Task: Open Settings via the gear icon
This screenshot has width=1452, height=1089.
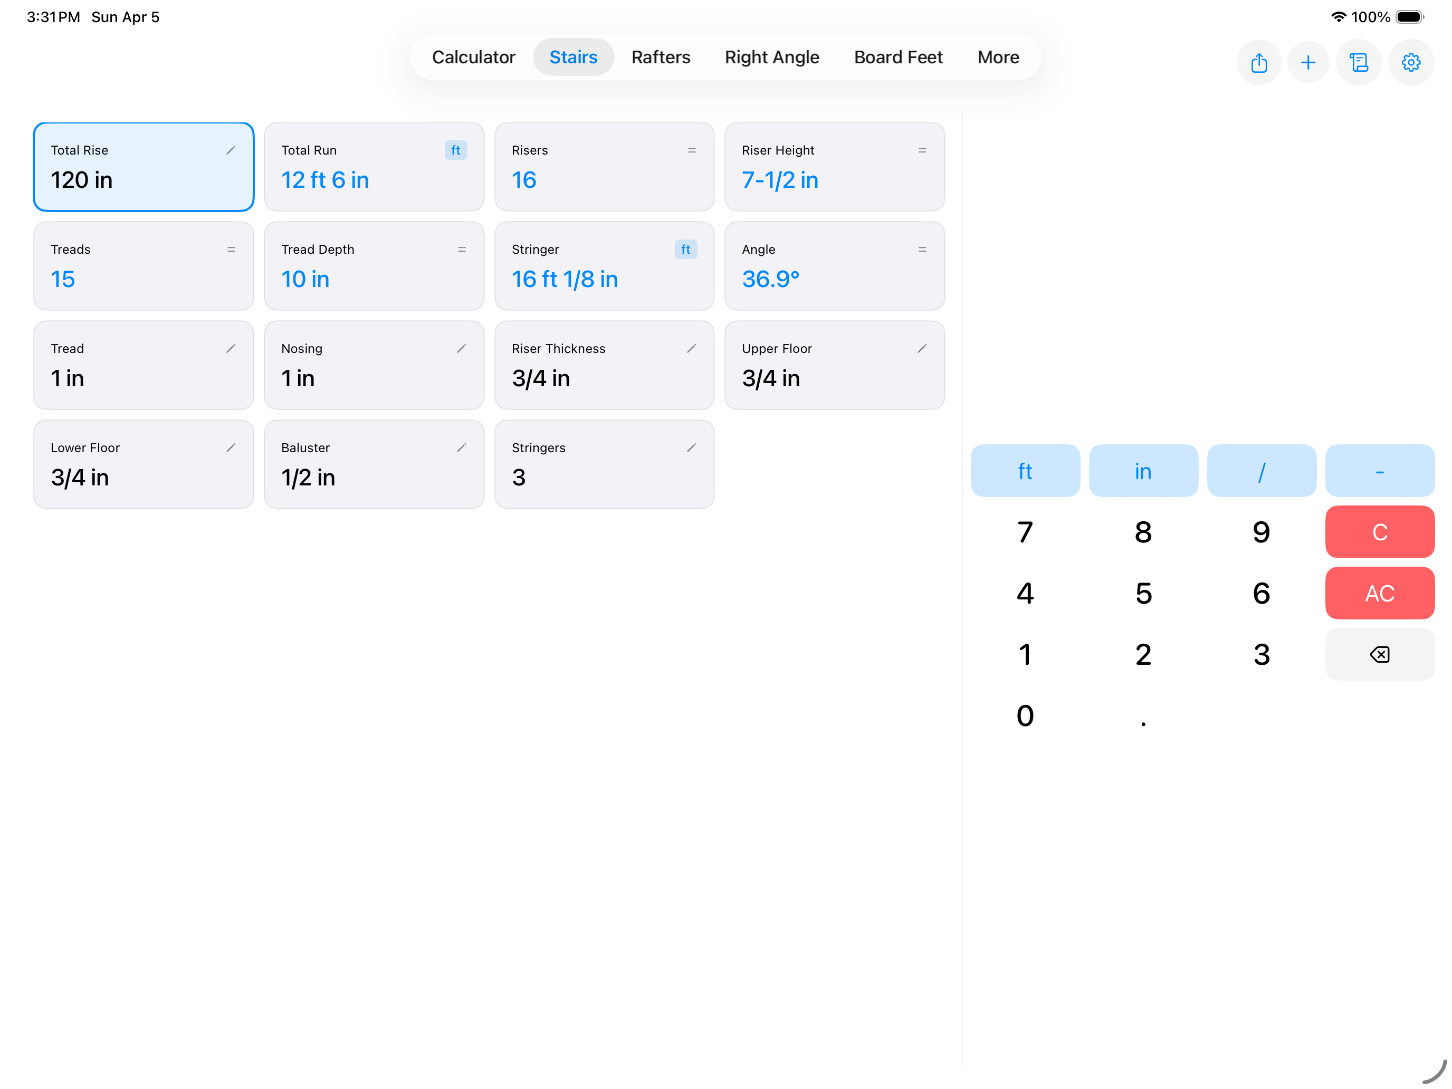Action: pyautogui.click(x=1411, y=62)
